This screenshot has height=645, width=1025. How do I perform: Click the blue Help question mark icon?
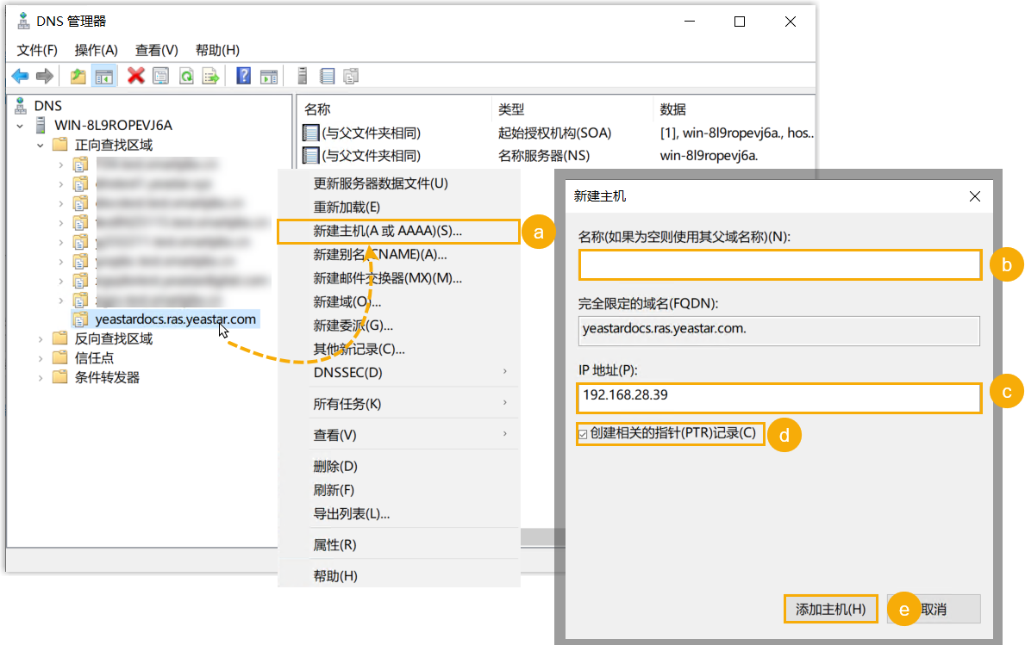(243, 76)
